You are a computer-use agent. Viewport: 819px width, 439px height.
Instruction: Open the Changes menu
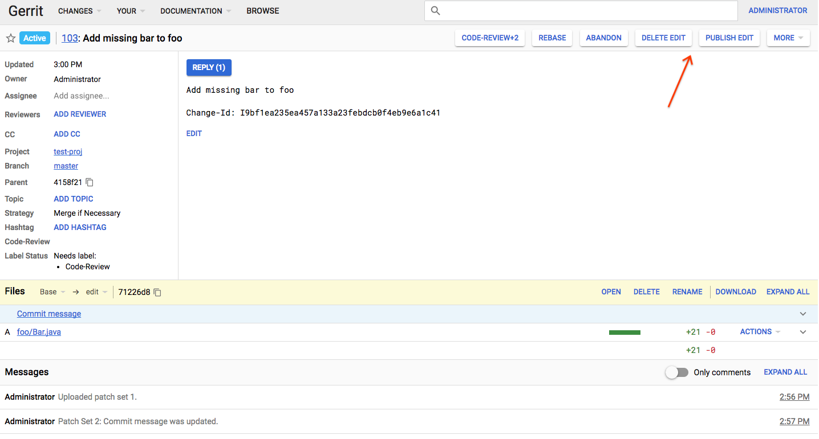click(x=80, y=11)
